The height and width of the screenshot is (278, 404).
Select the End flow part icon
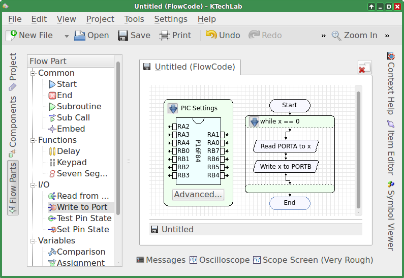point(52,96)
